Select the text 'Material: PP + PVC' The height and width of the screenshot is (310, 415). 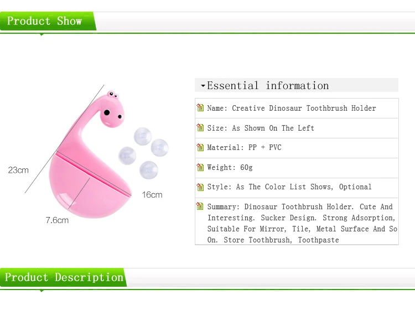click(244, 147)
